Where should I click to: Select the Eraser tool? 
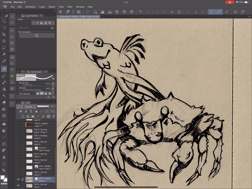(x=4, y=102)
